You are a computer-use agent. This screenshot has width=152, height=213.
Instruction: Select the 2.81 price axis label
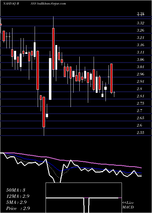(x=140, y=96)
